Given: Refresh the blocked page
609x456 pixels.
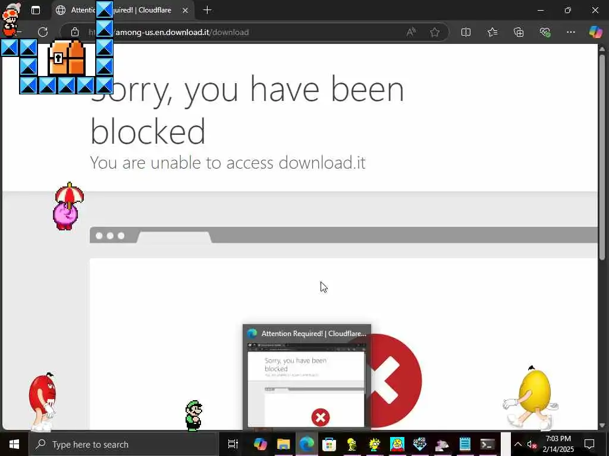Looking at the screenshot, I should click(43, 32).
